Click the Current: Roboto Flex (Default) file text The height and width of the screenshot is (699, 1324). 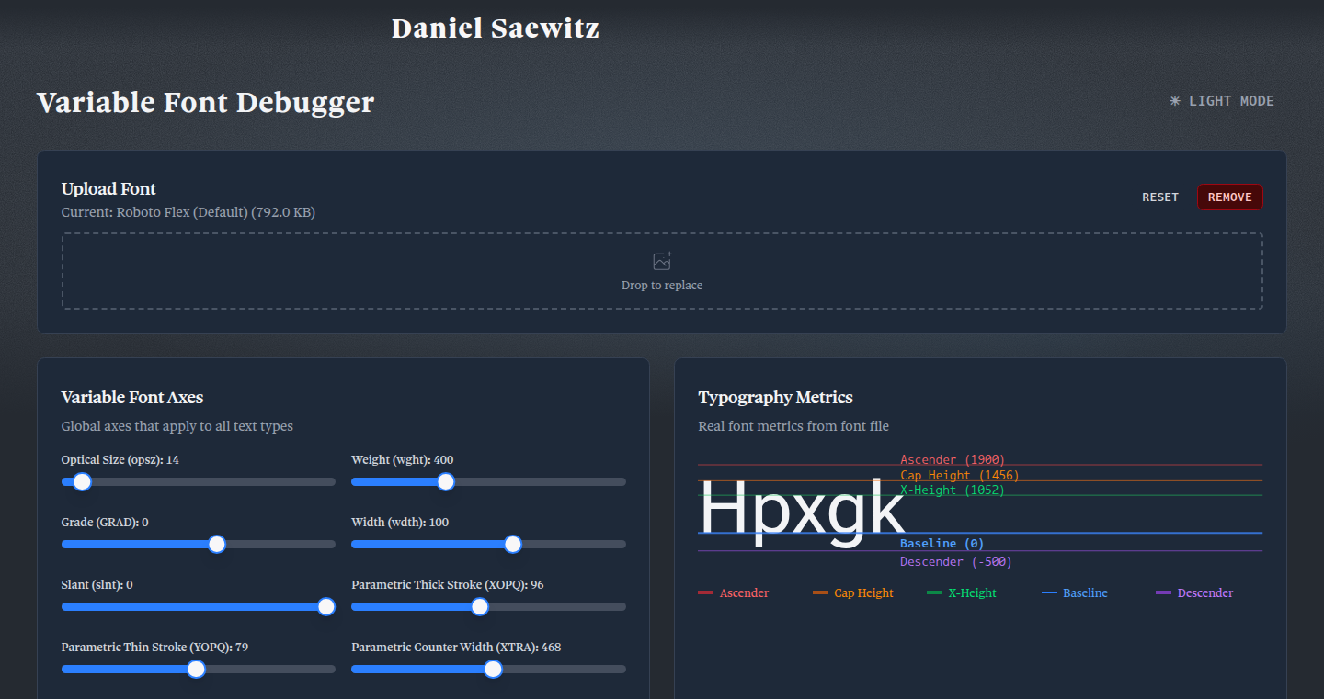tap(188, 212)
